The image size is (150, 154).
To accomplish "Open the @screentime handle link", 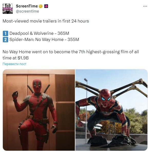I will pos(27,11).
